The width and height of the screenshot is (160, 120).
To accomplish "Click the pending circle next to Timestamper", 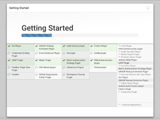I will click(91, 67).
